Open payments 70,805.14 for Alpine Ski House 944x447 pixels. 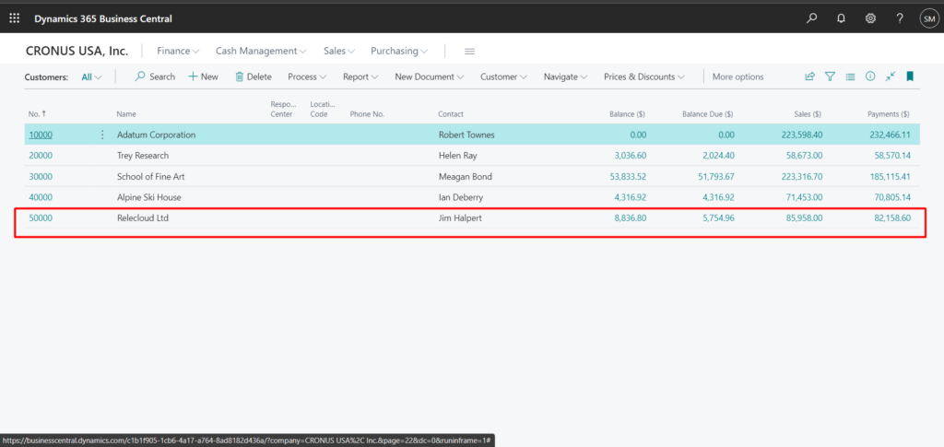(x=892, y=196)
